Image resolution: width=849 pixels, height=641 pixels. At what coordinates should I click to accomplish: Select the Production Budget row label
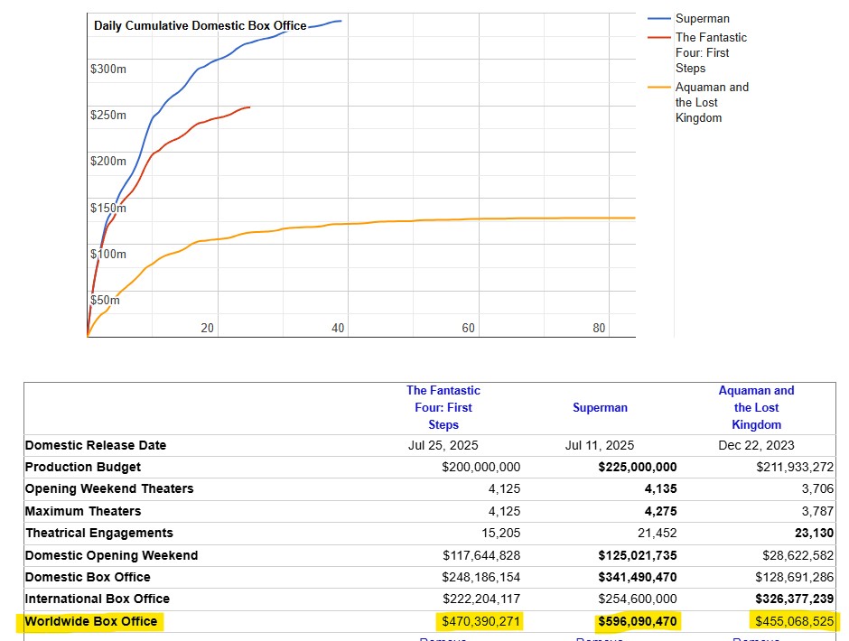point(83,467)
